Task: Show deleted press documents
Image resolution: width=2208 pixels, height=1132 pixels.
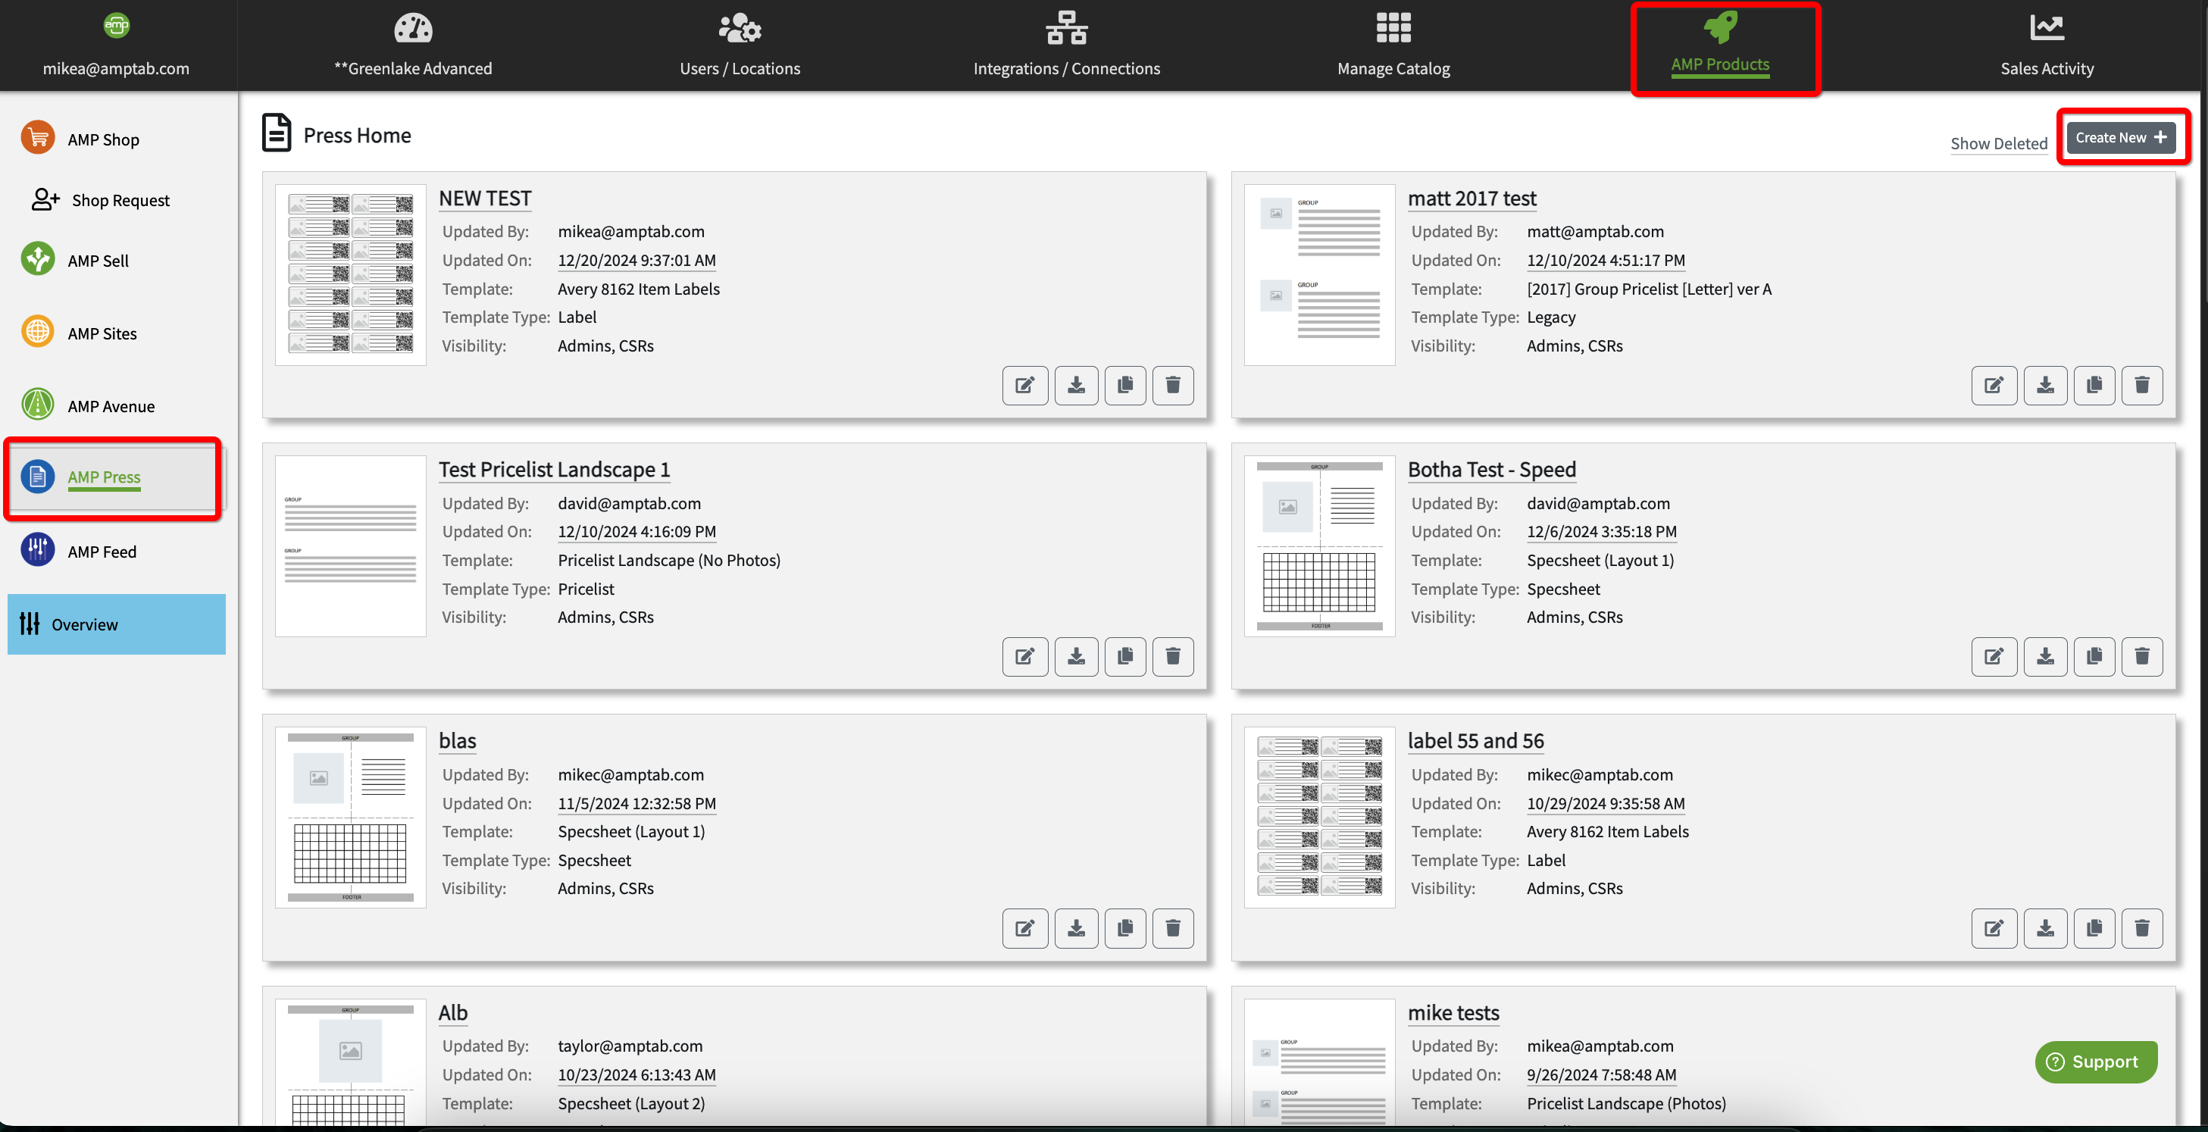Action: 1998,143
